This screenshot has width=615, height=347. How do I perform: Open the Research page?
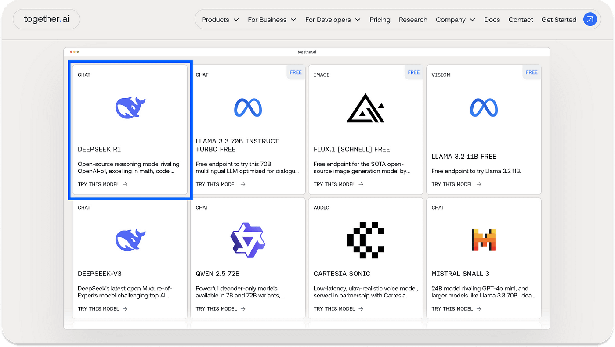pyautogui.click(x=413, y=20)
